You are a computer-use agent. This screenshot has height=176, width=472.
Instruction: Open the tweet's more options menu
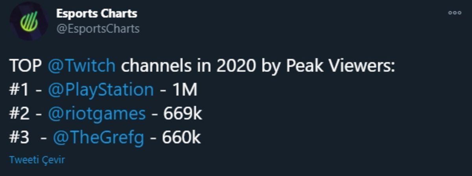click(455, 13)
